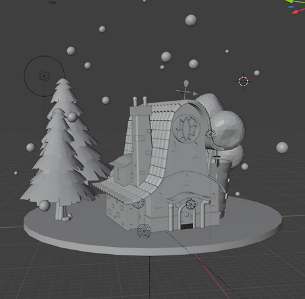Select the round ornate window on house
Image resolution: width=305 pixels, height=299 pixels.
click(187, 128)
